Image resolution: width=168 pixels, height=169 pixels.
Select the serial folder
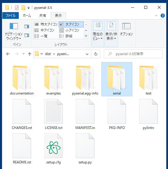(x=117, y=79)
